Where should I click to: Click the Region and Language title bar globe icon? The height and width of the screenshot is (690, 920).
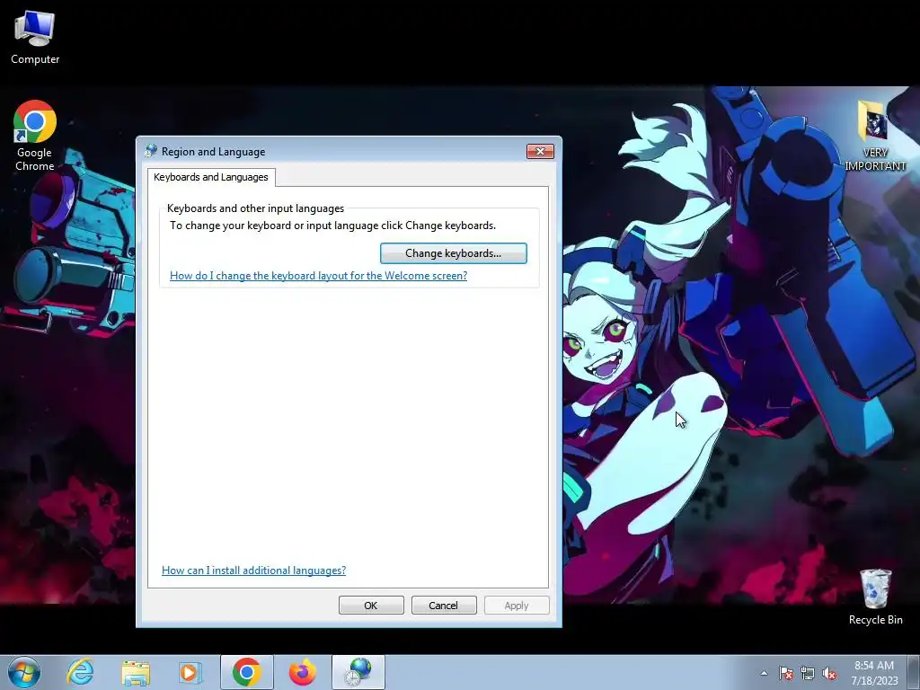[x=151, y=151]
